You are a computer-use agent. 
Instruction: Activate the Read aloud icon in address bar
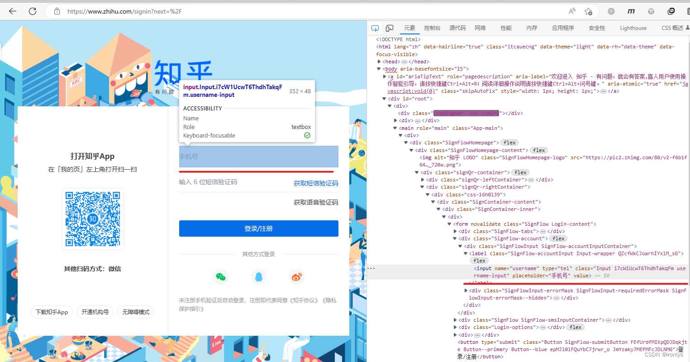(x=572, y=11)
